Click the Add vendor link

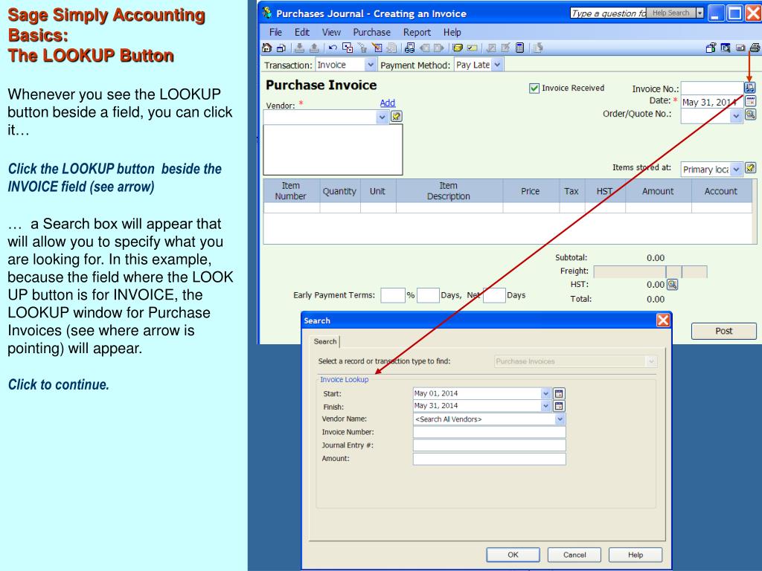(x=387, y=103)
